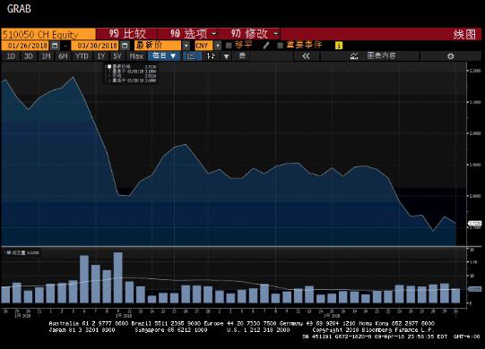Expand the 最新价 price field dropdown
The image size is (485, 349).
click(x=186, y=46)
